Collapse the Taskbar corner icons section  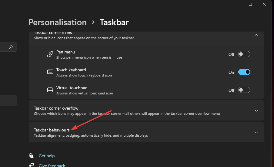click(x=256, y=35)
